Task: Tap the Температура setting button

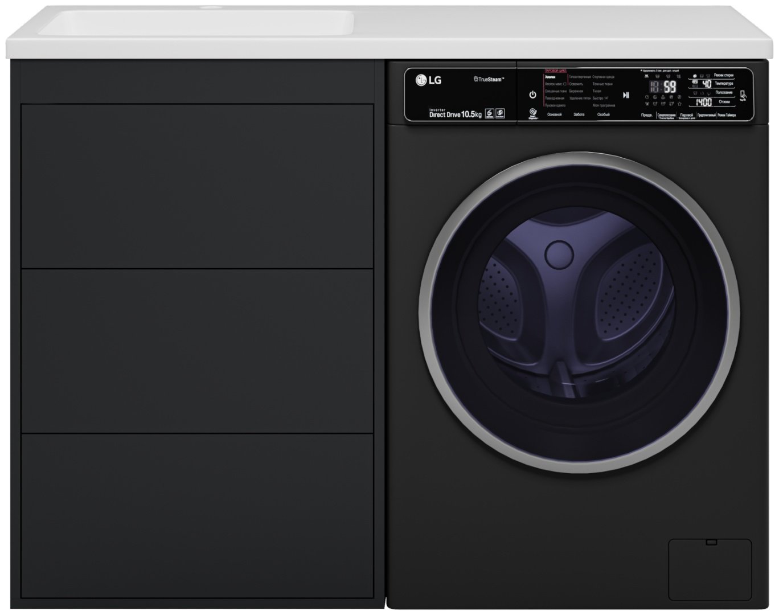Action: (x=724, y=84)
